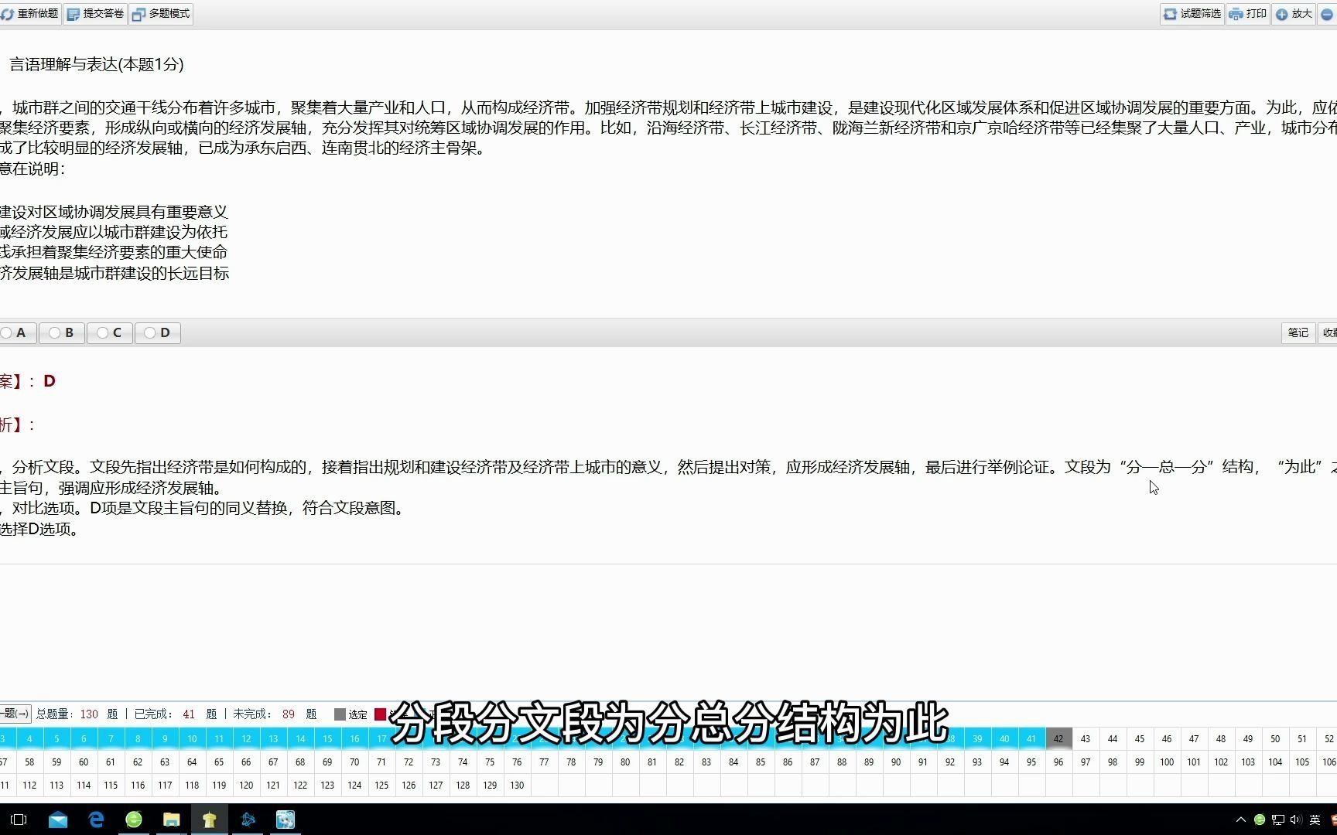Select question 120 in navigator
Image resolution: width=1337 pixels, height=835 pixels.
click(x=246, y=785)
